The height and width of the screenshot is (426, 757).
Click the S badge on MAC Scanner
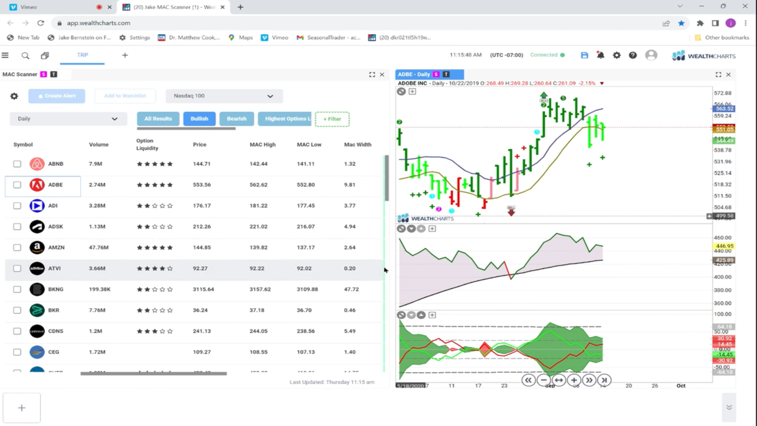click(x=43, y=74)
